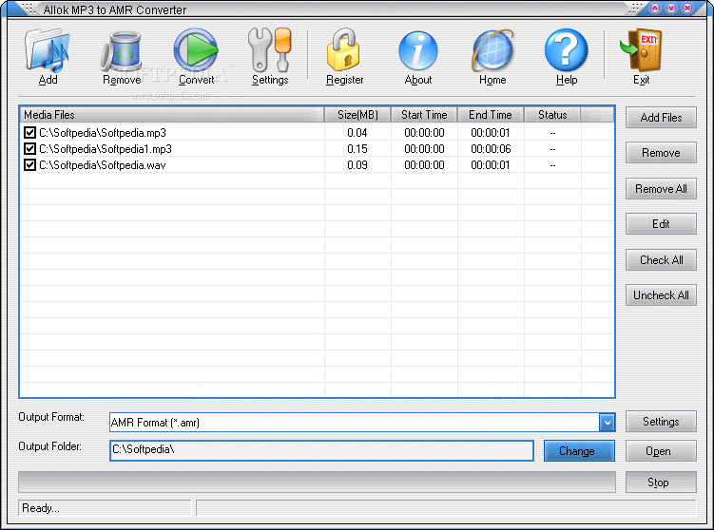Click the 00:00:06 end time cell
This screenshot has height=530, width=714.
tap(491, 149)
